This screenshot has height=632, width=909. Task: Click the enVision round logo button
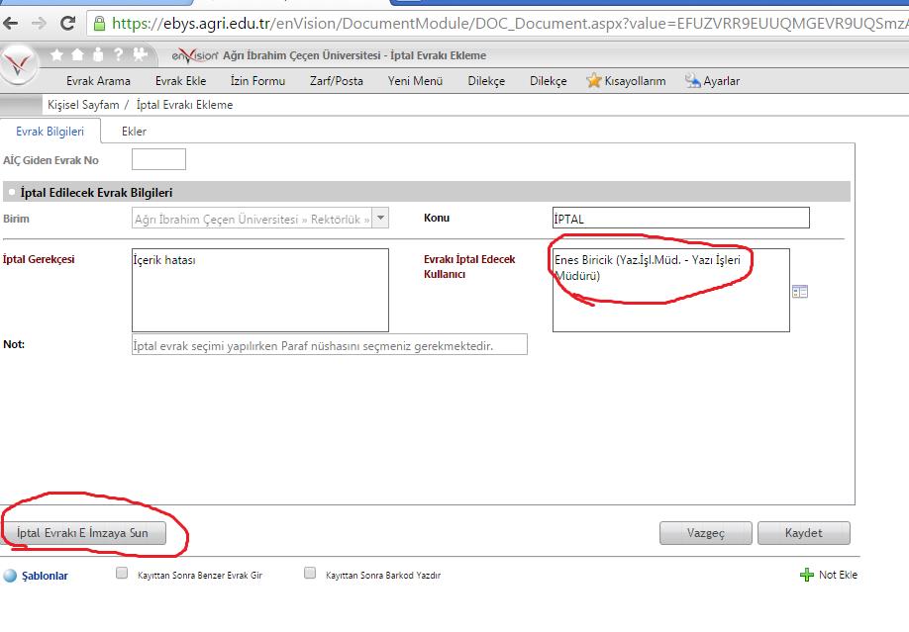tap(20, 65)
